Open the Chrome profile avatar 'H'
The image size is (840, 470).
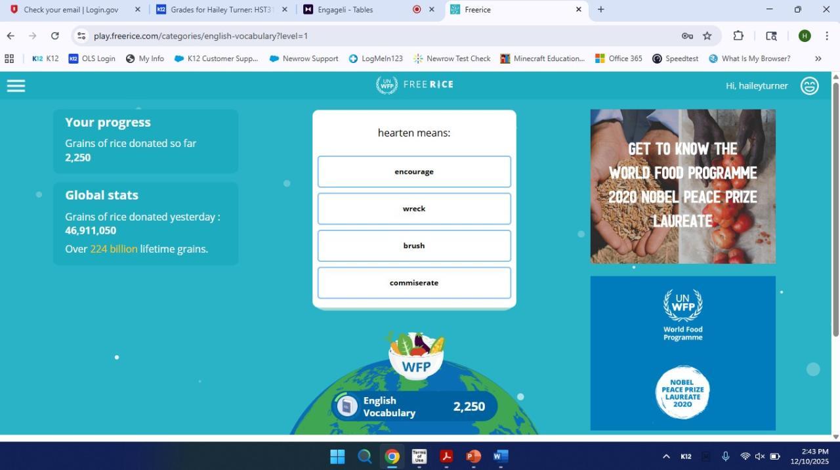pos(805,36)
